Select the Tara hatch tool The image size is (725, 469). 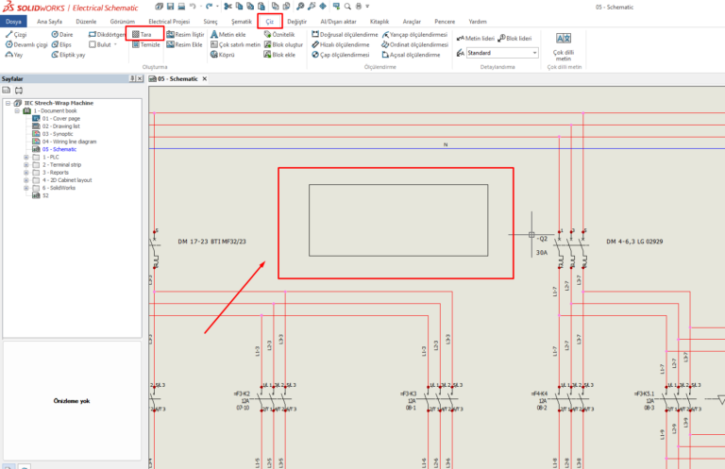(143, 34)
